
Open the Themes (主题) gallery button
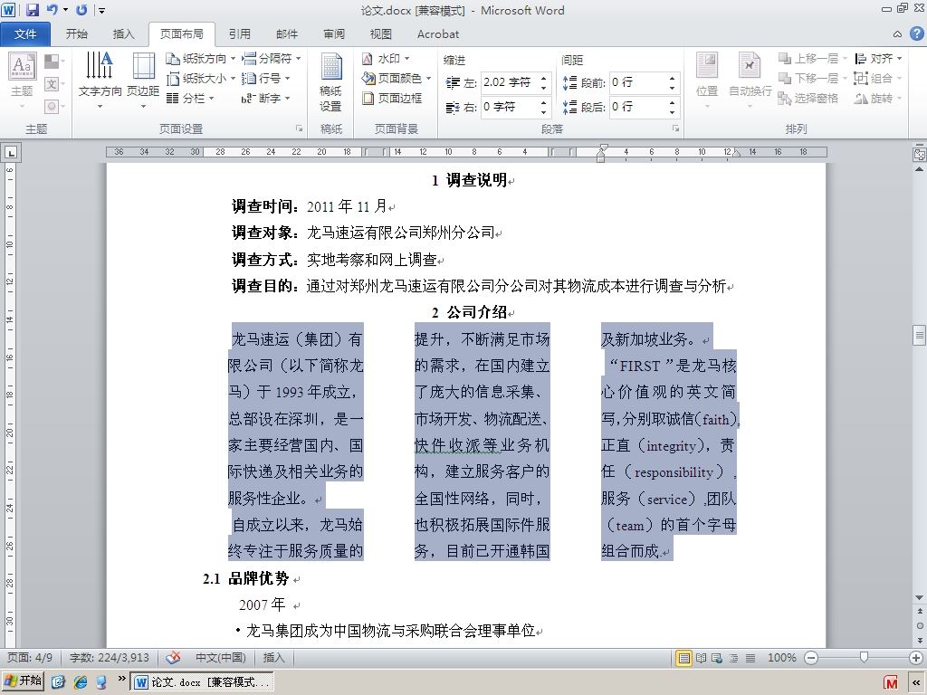pos(22,81)
